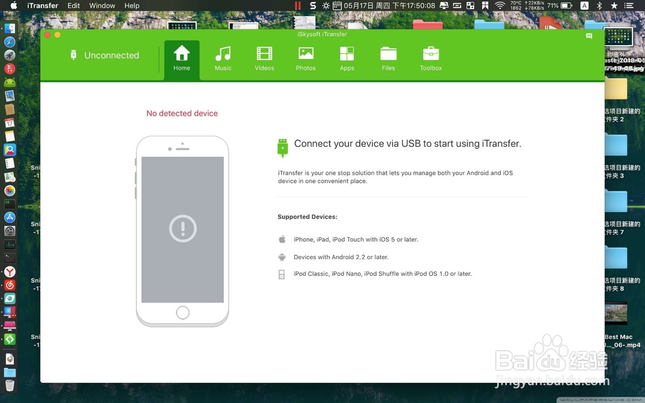
Task: Open the Apple menu
Action: point(14,5)
